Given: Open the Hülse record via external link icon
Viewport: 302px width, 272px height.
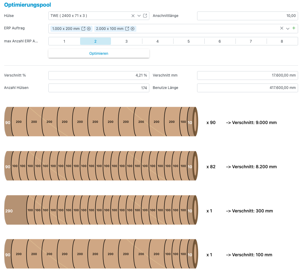Looking at the screenshot, I should point(145,16).
